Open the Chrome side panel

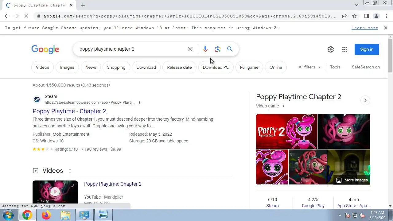(367, 16)
